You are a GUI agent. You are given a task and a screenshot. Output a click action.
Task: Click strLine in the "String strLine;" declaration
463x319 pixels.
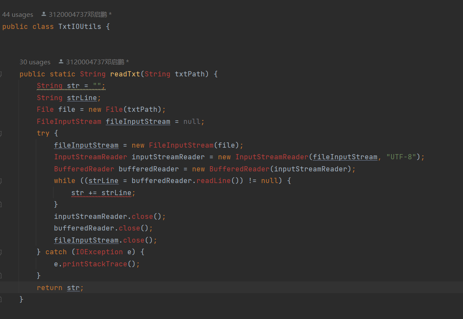tap(82, 98)
